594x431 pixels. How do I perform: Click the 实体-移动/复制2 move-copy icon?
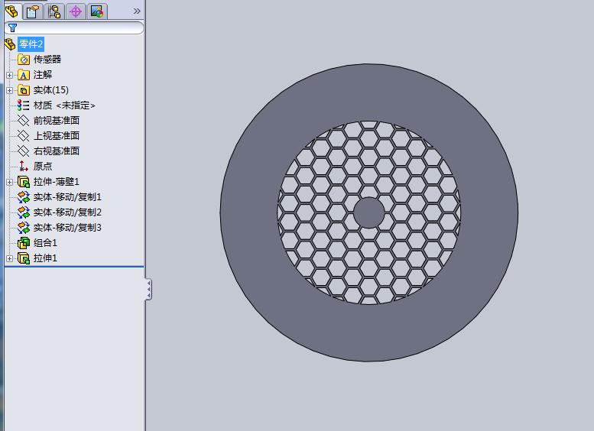click(x=24, y=212)
